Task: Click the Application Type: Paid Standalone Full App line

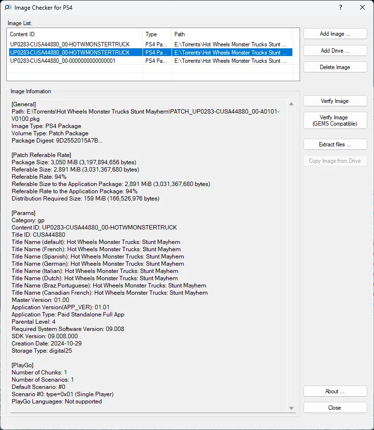Action: click(68, 315)
